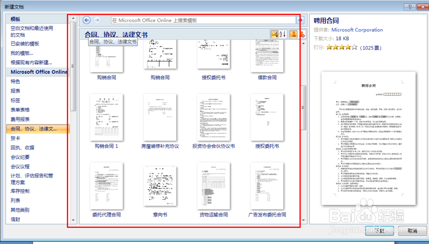Image resolution: width=429 pixels, height=244 pixels.
Task: Select the 房屋装修补充协议 template
Action: pyautogui.click(x=160, y=117)
